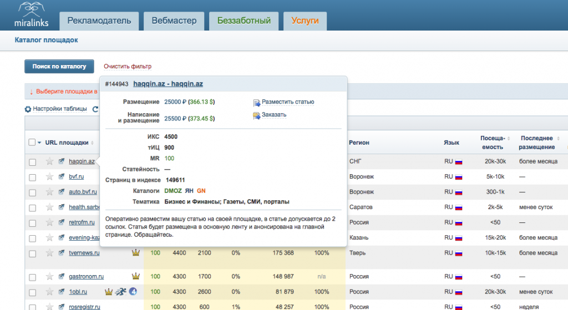568x310 pixels.
Task: Click the running man icon in 1obl.ru row
Action: click(120, 292)
